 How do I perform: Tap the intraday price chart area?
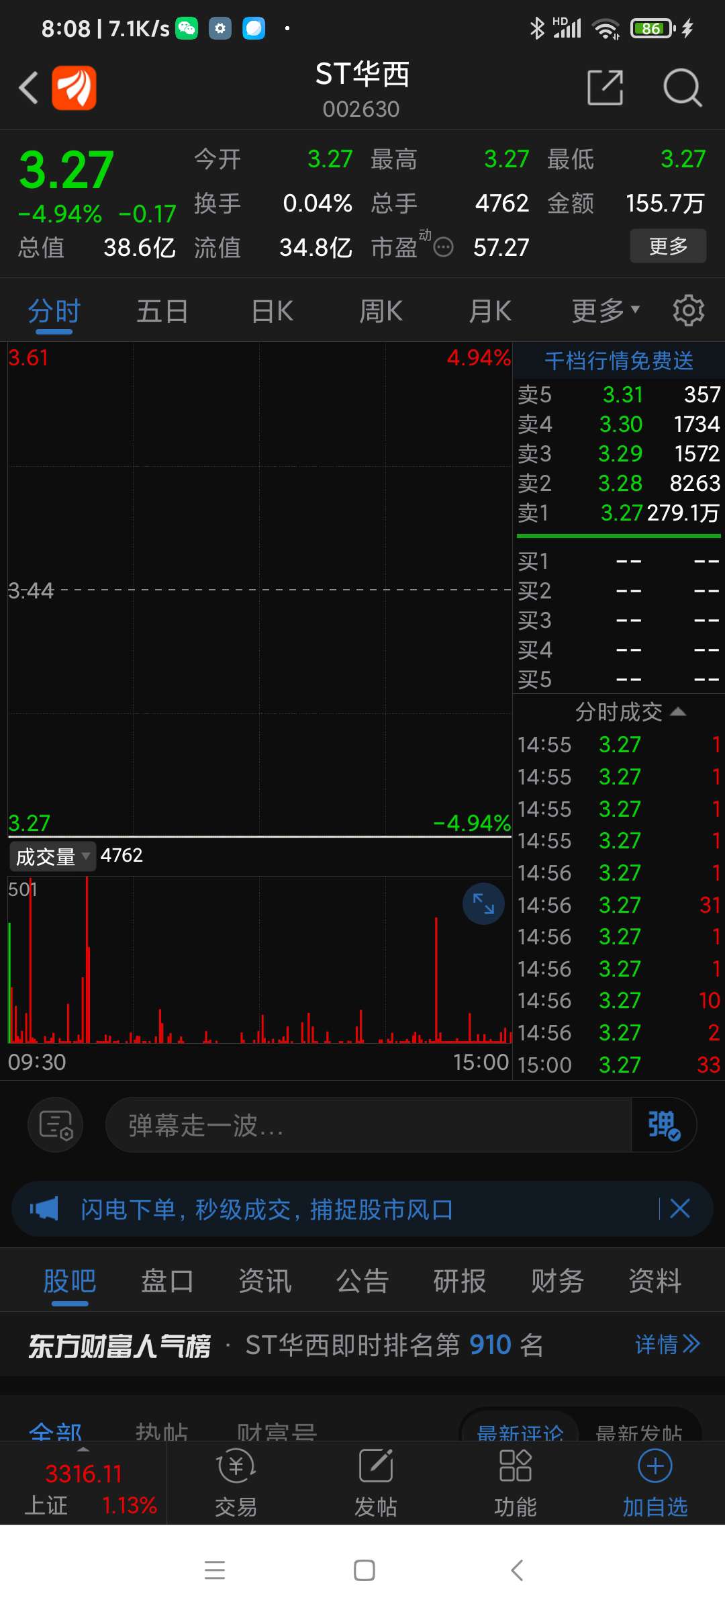[260, 589]
